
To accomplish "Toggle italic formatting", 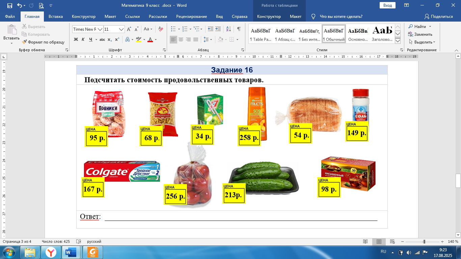I will point(83,40).
